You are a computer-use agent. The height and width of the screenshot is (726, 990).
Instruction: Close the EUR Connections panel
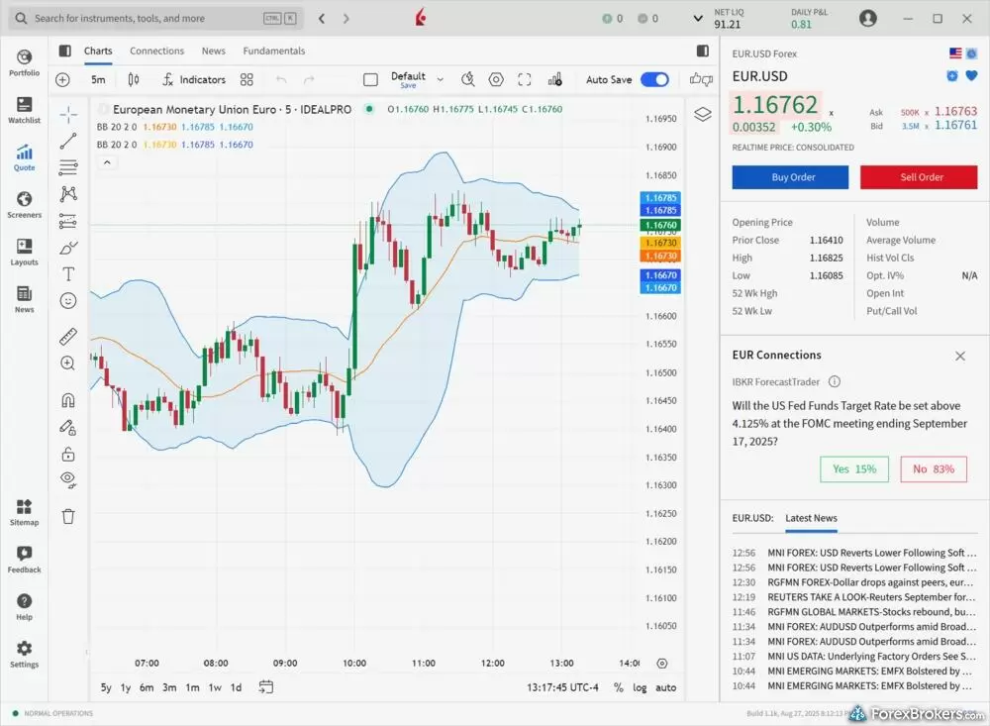(x=960, y=357)
